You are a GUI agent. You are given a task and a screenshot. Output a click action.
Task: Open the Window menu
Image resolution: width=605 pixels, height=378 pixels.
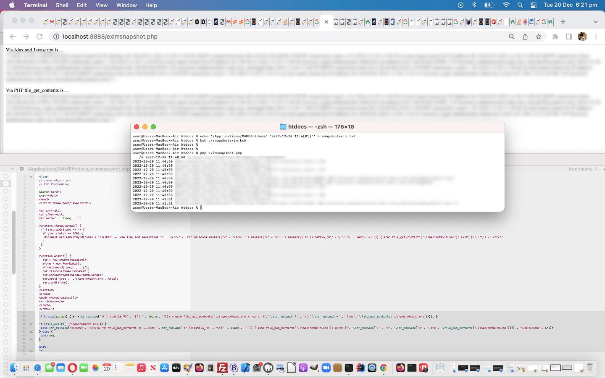click(126, 5)
